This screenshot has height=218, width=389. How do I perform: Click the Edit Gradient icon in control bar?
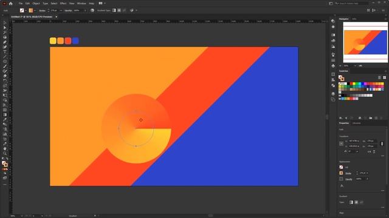(132, 10)
